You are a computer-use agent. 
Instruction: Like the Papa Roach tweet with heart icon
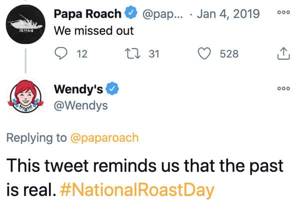pyautogui.click(x=204, y=53)
